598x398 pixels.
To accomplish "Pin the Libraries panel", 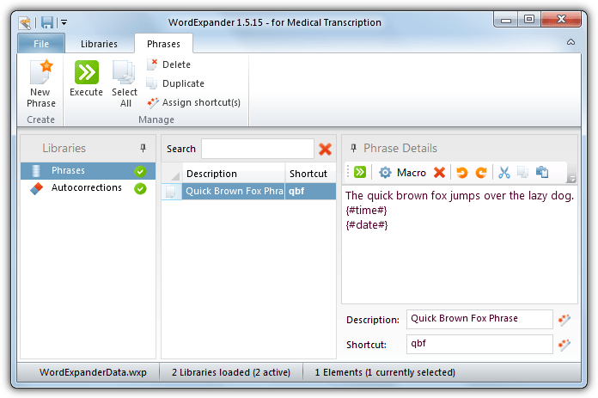I will [x=143, y=148].
